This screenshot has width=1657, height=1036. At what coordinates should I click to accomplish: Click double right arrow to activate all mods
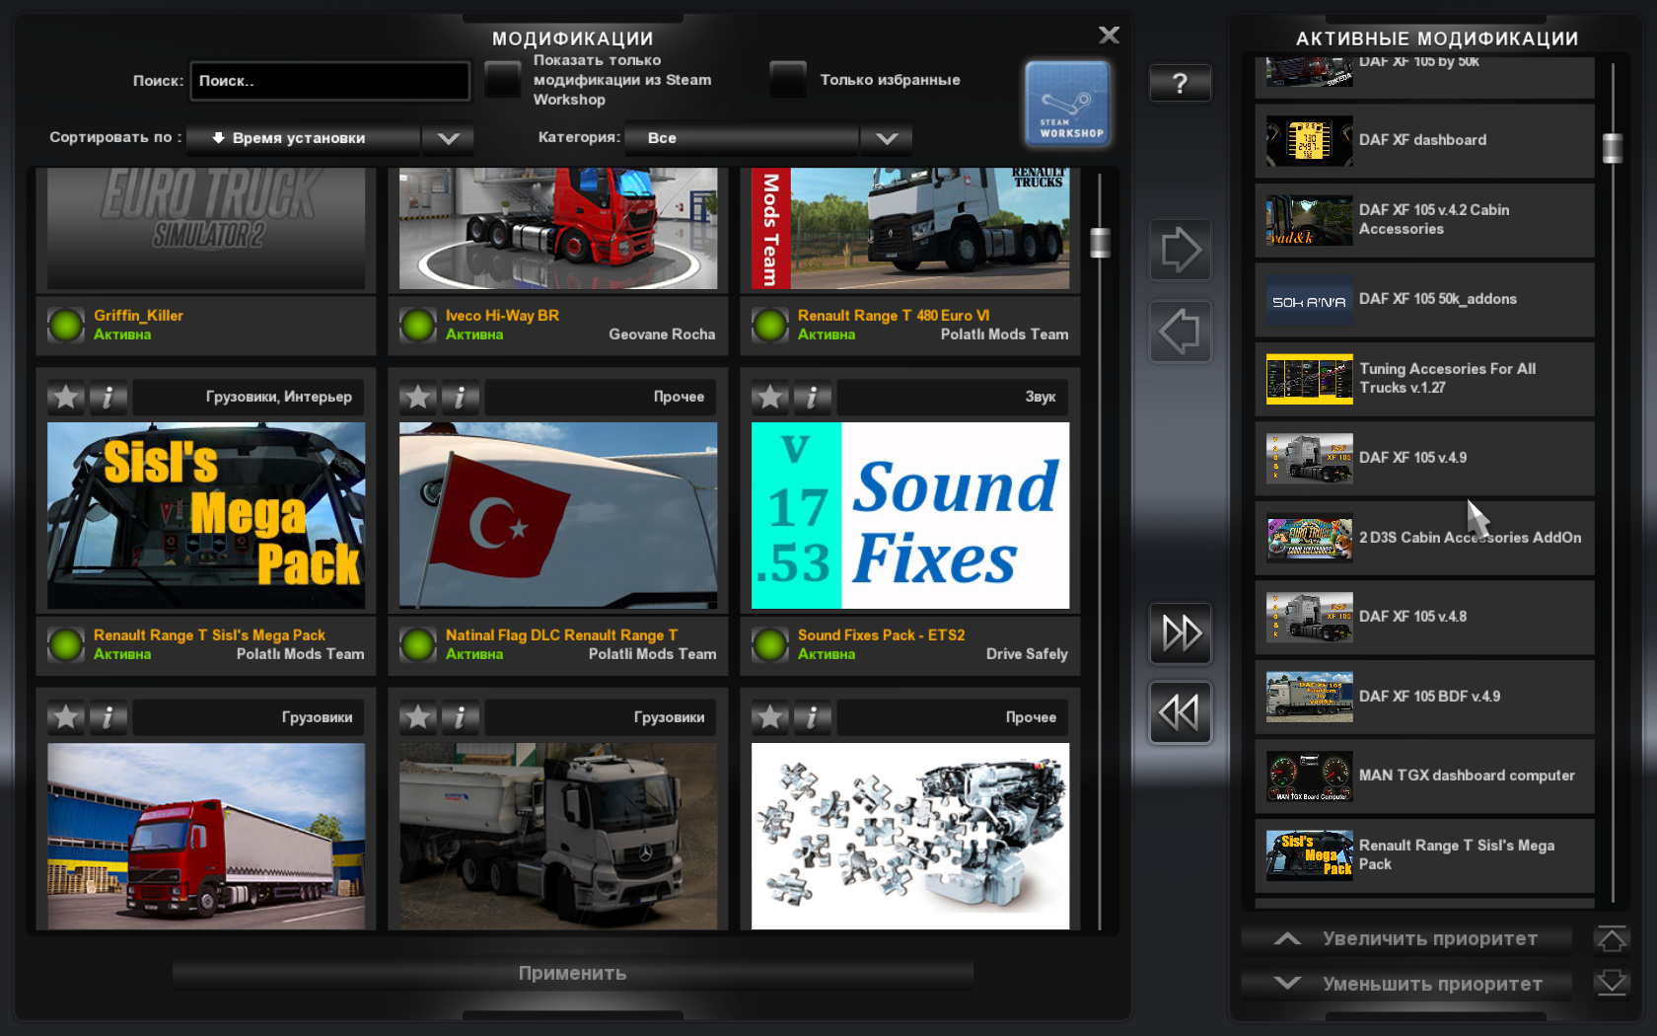(x=1181, y=633)
